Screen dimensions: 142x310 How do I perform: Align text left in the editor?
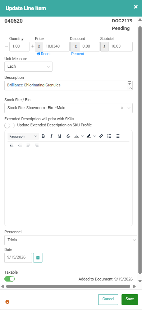(x=28, y=145)
